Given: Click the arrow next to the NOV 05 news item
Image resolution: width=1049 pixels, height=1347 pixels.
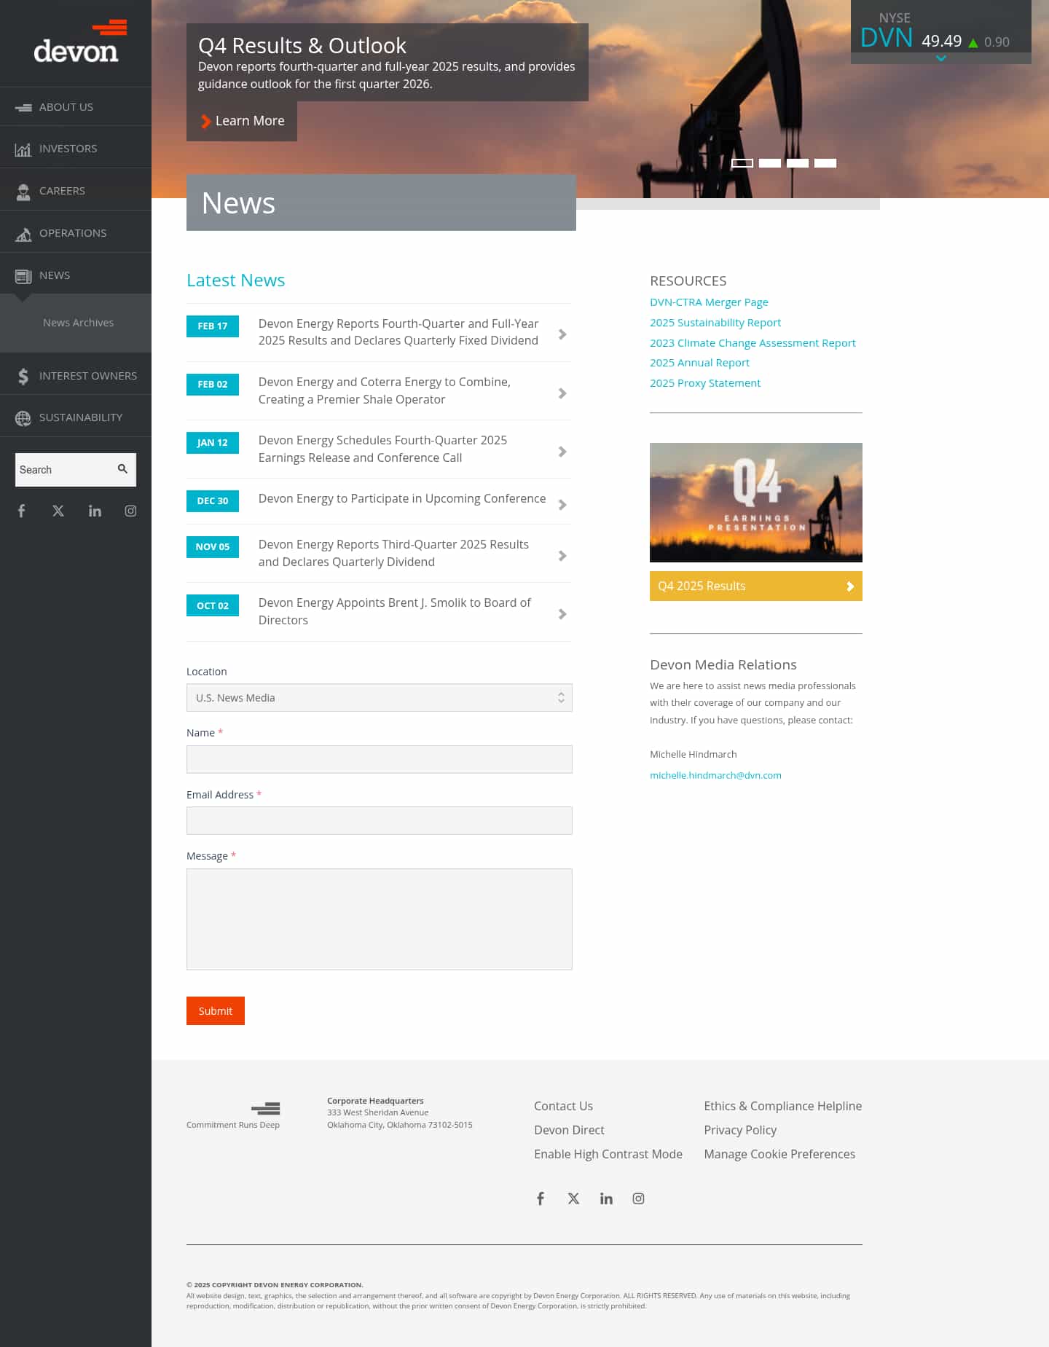Looking at the screenshot, I should pos(562,556).
